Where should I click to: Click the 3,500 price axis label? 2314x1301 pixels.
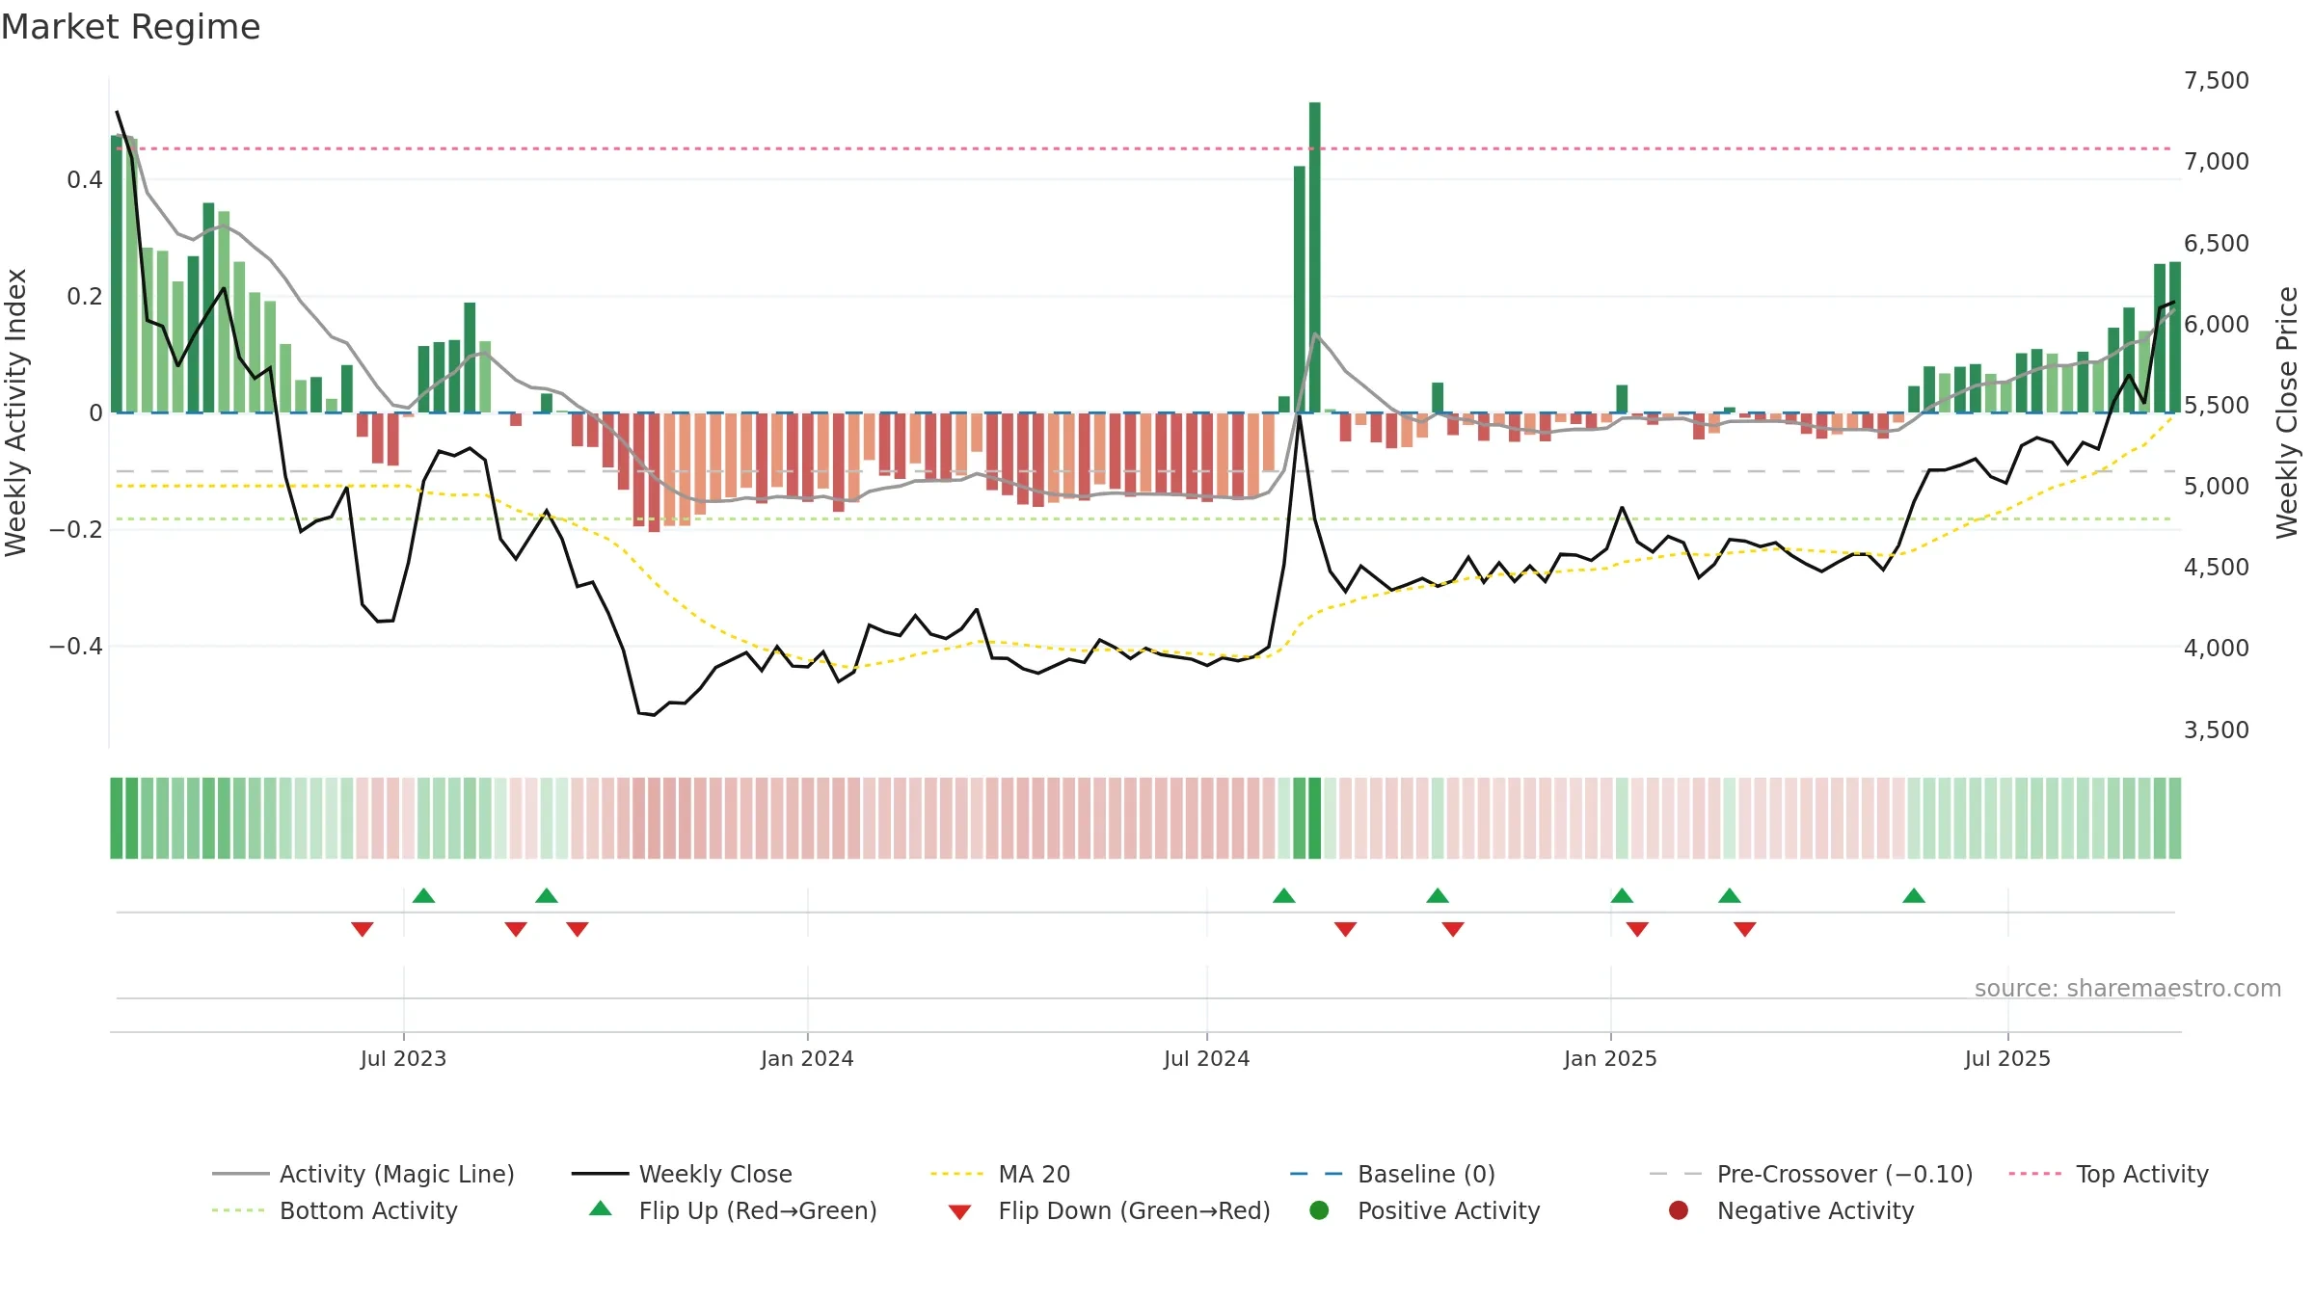pos(2217,730)
